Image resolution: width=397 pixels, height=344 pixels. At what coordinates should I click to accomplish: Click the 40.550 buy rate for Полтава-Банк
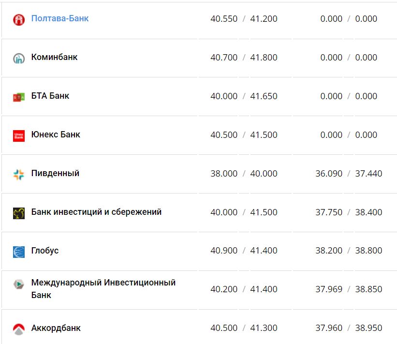224,18
